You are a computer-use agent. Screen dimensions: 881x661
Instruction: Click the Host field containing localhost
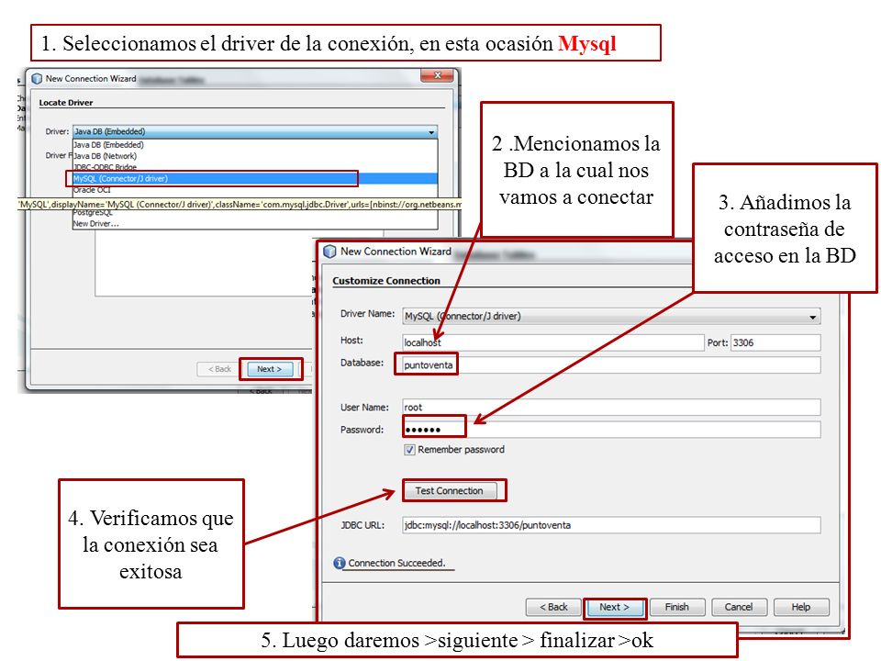[552, 342]
